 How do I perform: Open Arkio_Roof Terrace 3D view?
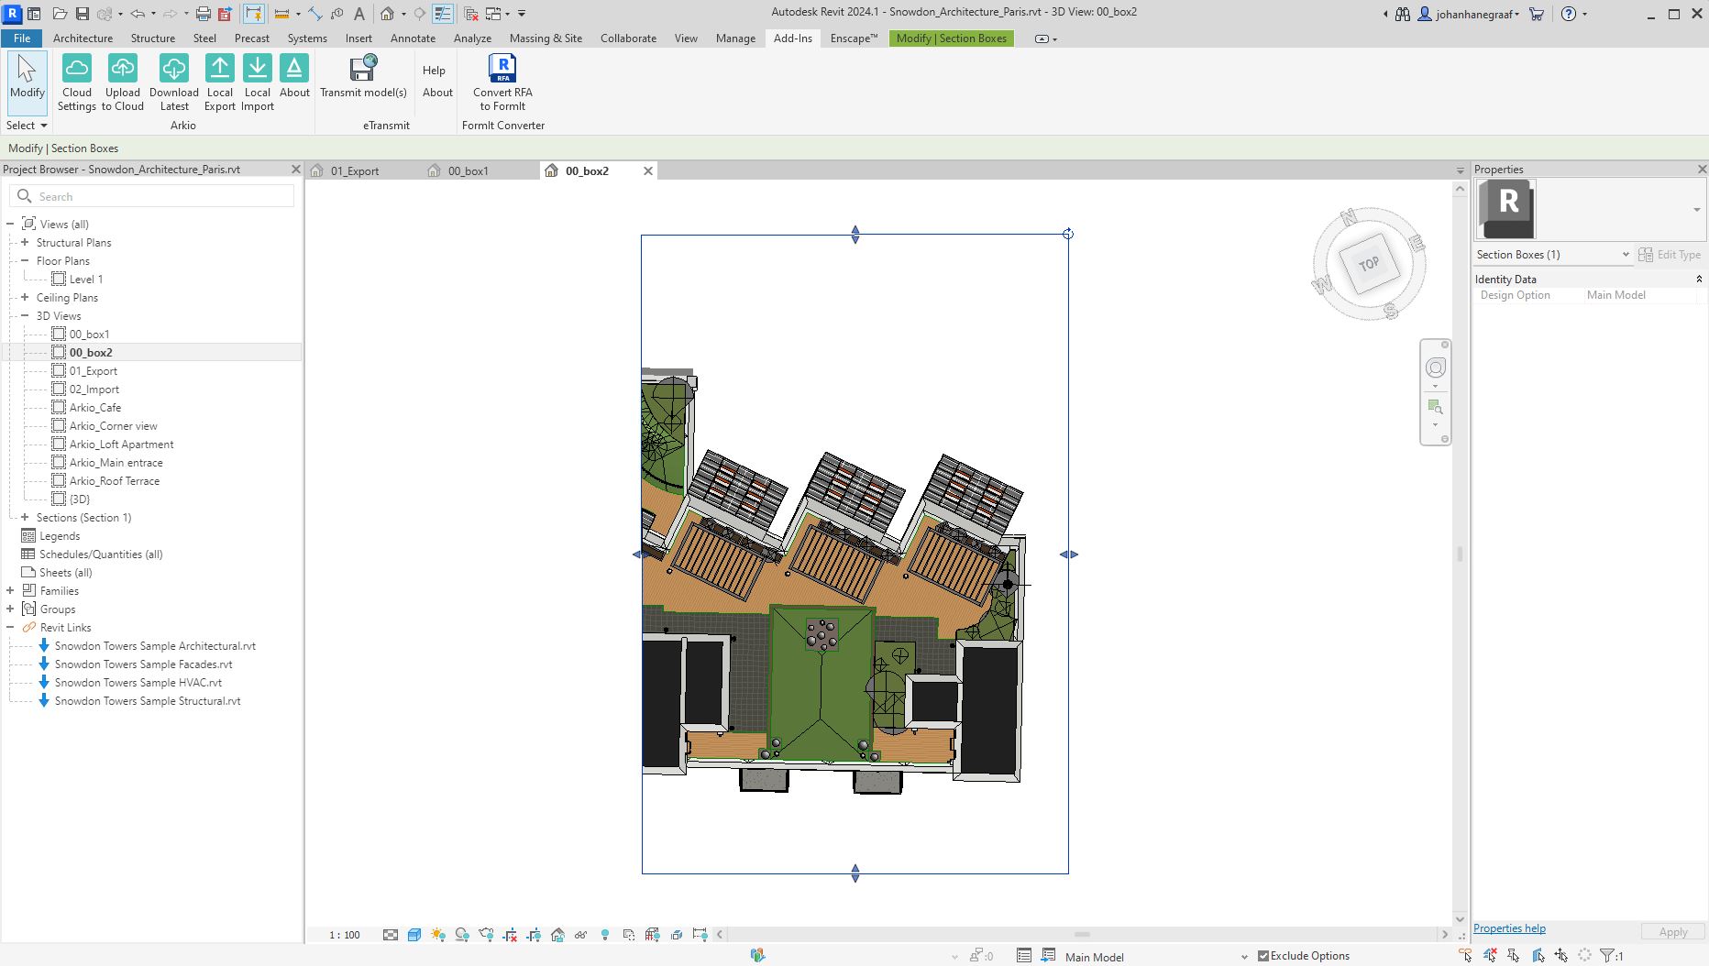[x=115, y=481]
